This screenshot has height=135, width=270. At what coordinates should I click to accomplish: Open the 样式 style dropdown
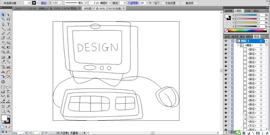[x=125, y=3]
